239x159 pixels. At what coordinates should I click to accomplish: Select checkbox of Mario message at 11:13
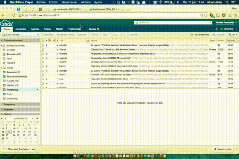pyautogui.click(x=43, y=66)
